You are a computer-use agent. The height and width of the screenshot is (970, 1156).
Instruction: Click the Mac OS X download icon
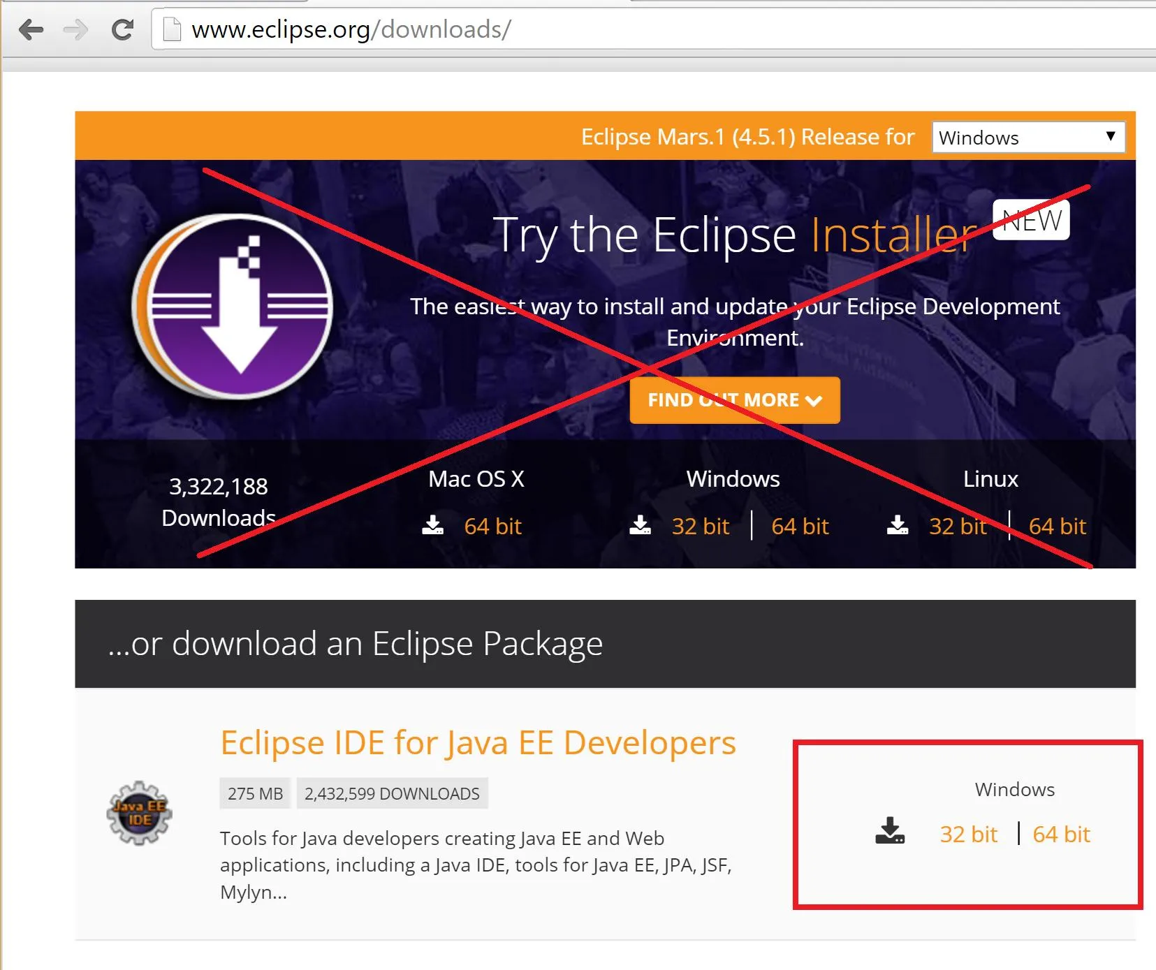point(433,525)
